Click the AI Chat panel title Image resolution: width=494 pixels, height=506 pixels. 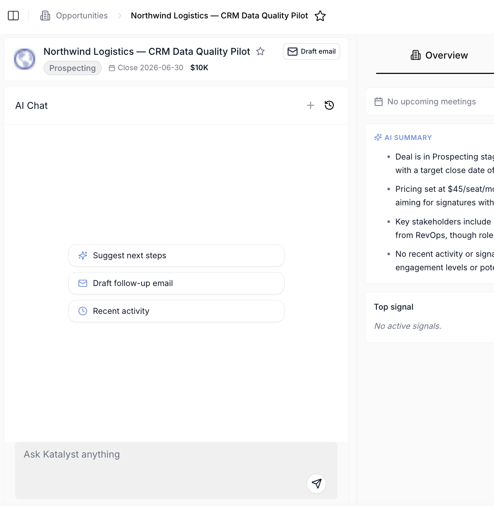(32, 106)
